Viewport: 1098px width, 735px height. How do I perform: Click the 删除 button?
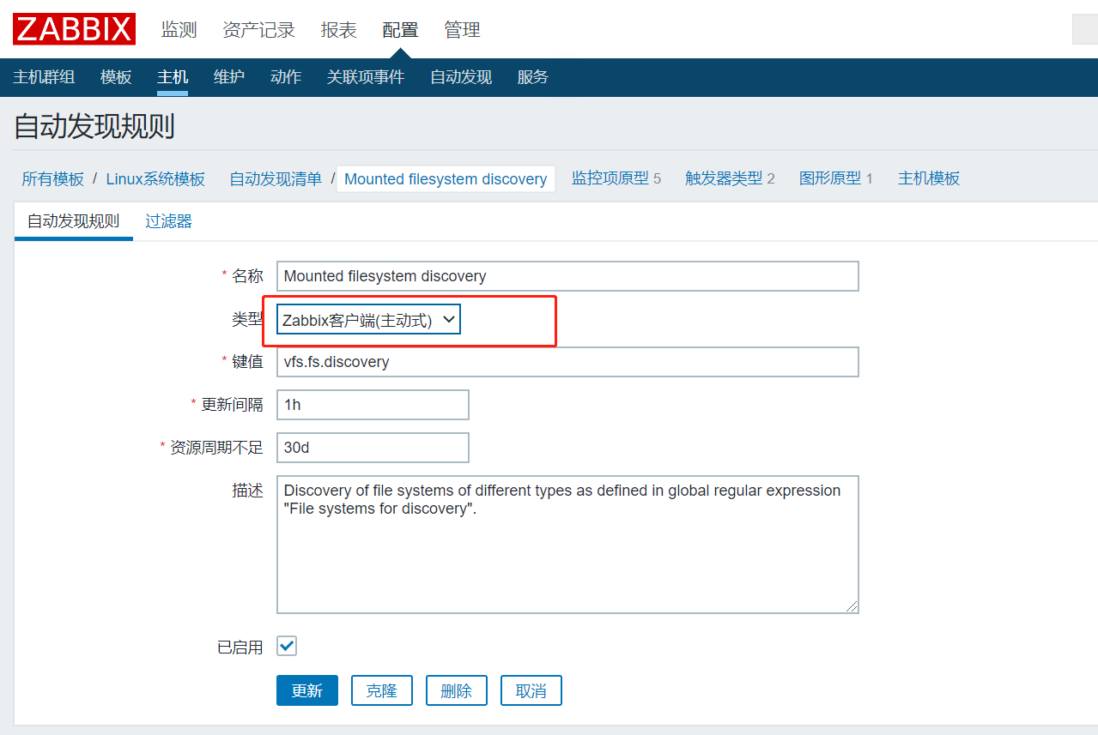[457, 690]
